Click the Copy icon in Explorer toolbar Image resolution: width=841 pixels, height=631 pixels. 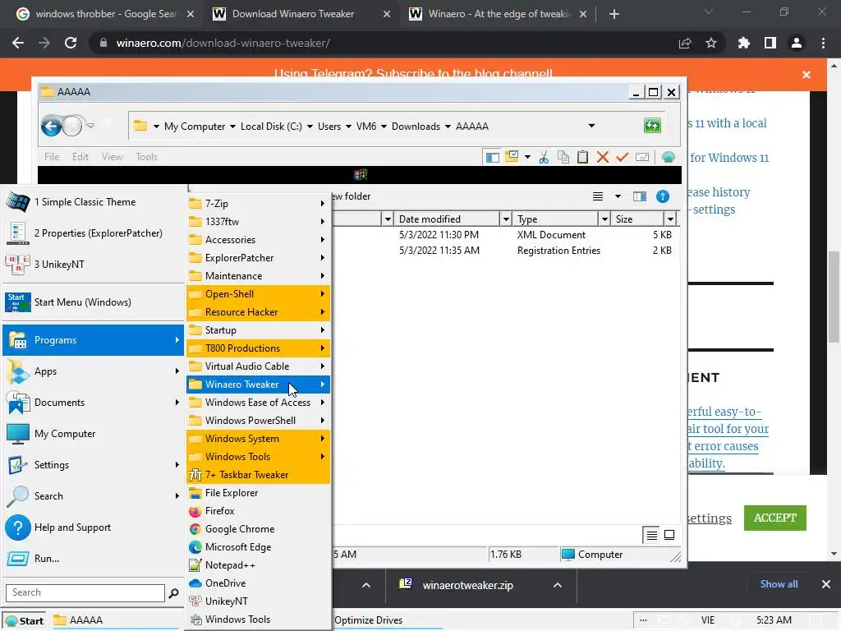(x=563, y=157)
